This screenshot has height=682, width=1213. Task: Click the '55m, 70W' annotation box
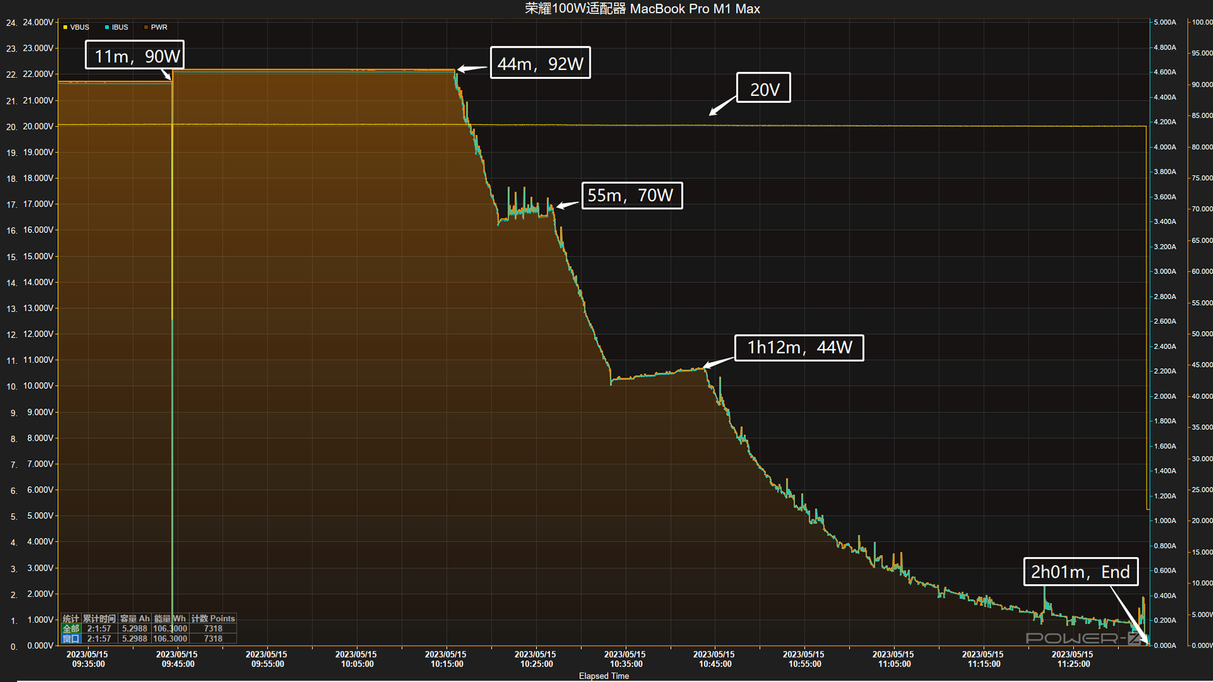coord(631,195)
